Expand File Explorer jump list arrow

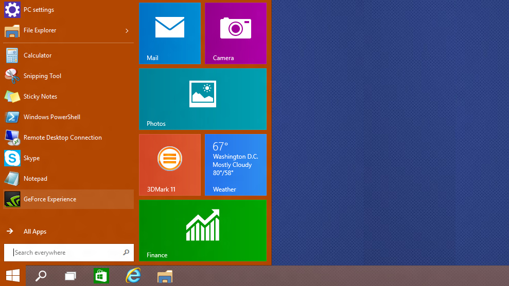tap(127, 31)
